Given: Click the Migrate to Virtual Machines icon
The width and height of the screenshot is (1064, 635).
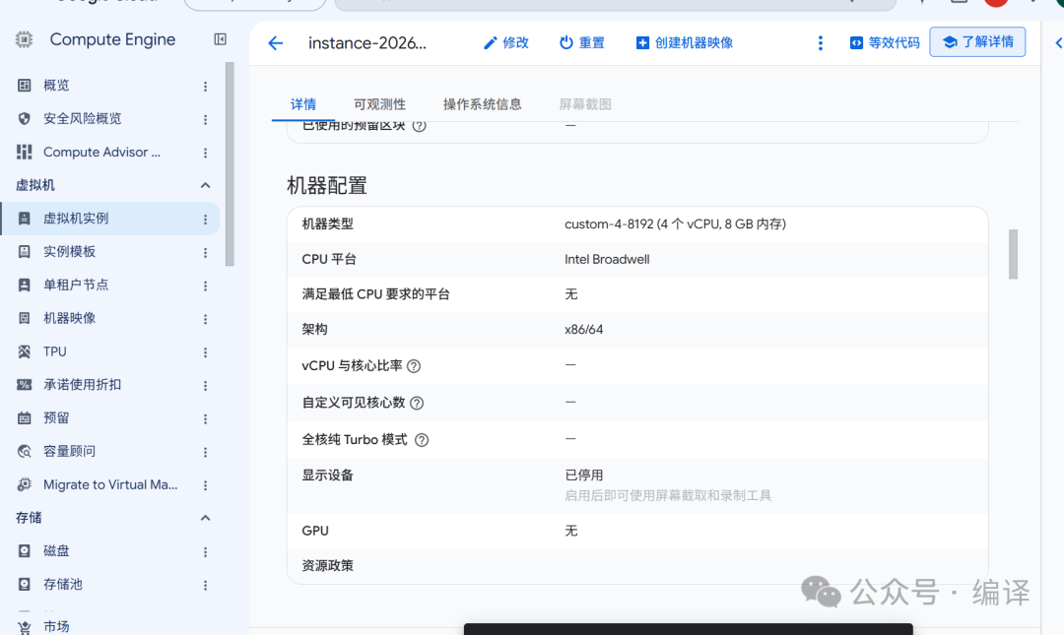Looking at the screenshot, I should click(25, 484).
